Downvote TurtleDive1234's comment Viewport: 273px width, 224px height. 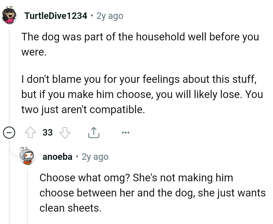65,132
